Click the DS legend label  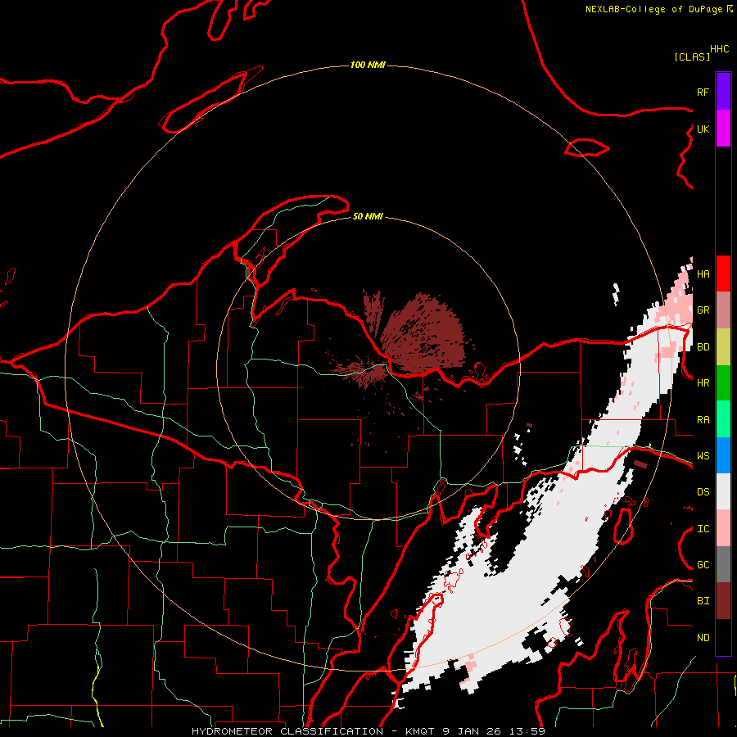click(x=703, y=492)
